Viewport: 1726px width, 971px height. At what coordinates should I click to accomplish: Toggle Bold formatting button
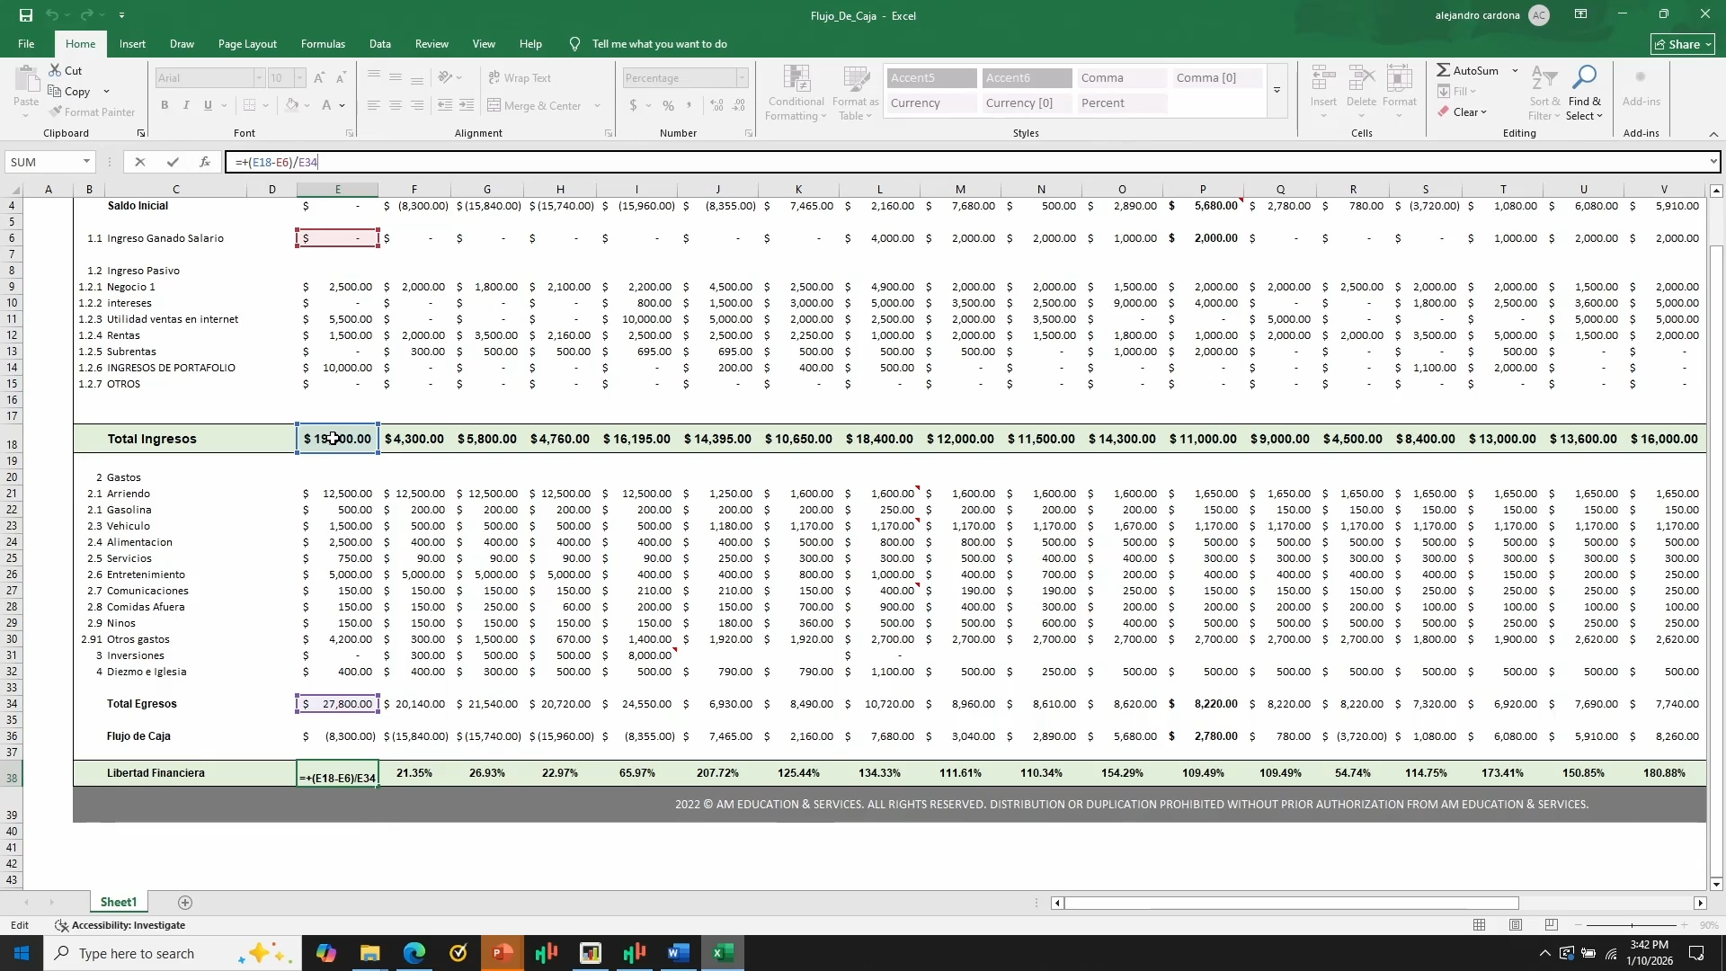coord(165,105)
